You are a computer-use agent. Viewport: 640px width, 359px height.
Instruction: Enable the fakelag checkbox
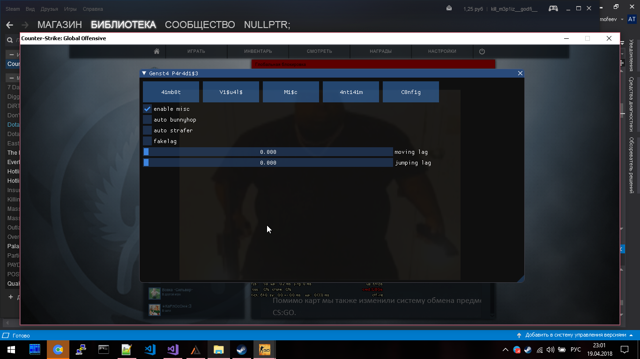(x=147, y=141)
